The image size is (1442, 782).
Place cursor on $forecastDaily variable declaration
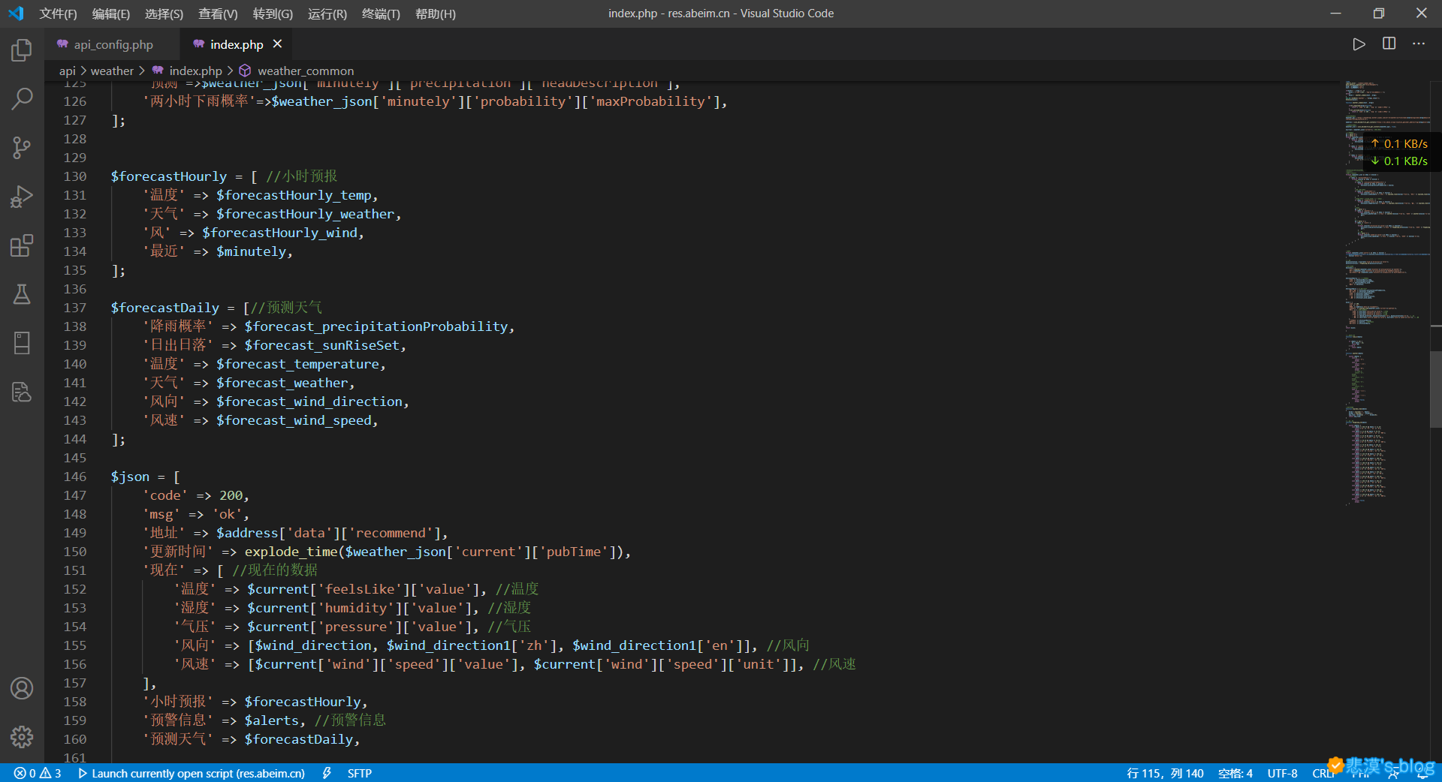tap(165, 308)
